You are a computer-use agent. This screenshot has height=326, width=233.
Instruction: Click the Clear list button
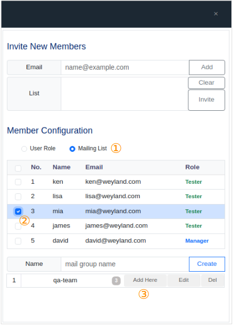pos(206,83)
